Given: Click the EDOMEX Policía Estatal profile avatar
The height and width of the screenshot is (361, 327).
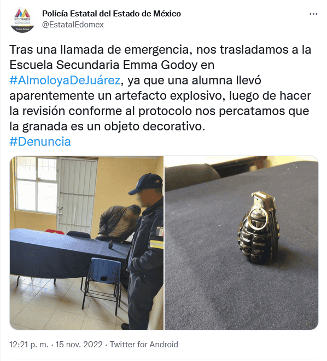Looking at the screenshot, I should (22, 20).
